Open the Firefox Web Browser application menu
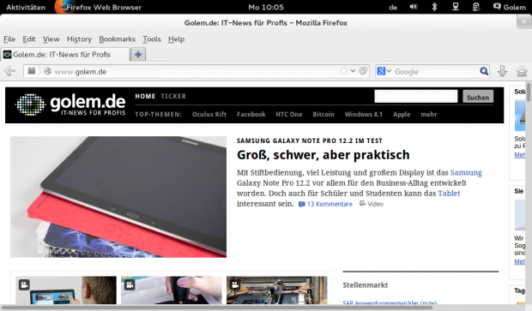 pos(99,7)
